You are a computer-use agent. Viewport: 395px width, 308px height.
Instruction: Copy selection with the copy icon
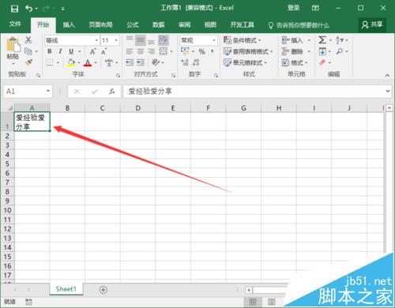coord(28,51)
